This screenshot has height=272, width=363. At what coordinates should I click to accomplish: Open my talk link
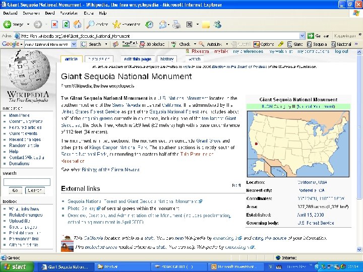coord(221,51)
